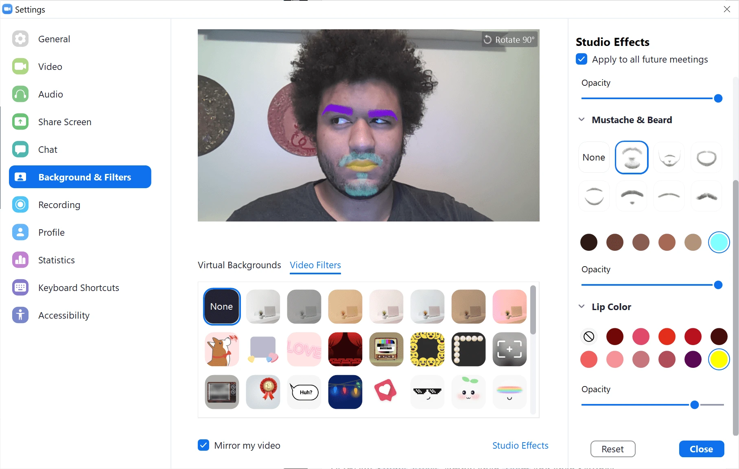Screen dimensions: 739x469
Task: Choose the goatee beard style option
Action: (x=669, y=158)
